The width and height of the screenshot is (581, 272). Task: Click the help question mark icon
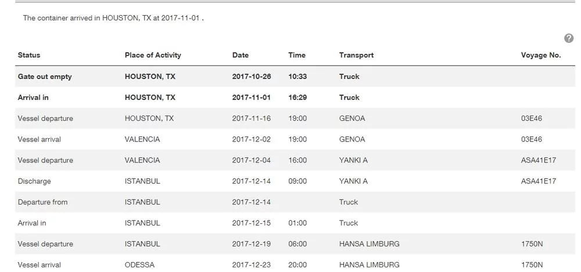click(x=569, y=38)
